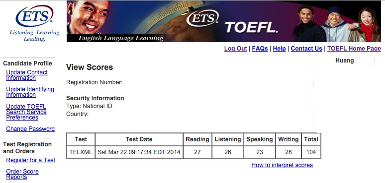Open the Log Out link

coord(235,49)
